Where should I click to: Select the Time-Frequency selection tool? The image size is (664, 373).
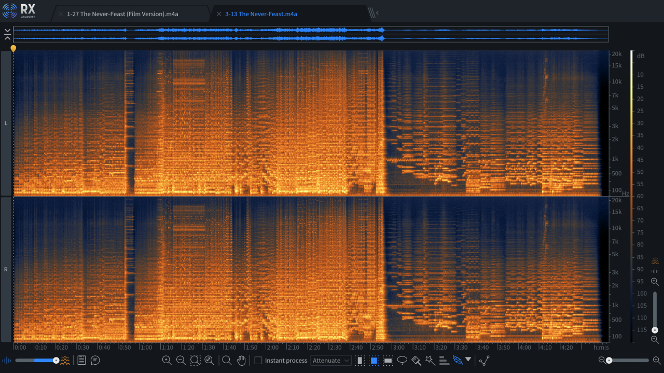(374, 360)
